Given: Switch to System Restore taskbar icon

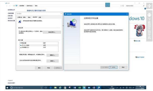Looking at the screenshot, I should pos(98,88).
